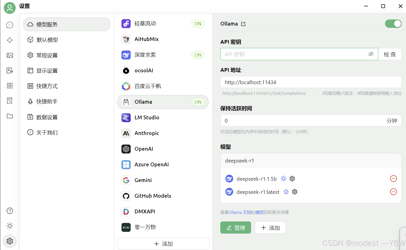Click the reasoning sun icon for deepseek-r1:1.5b

point(283,179)
